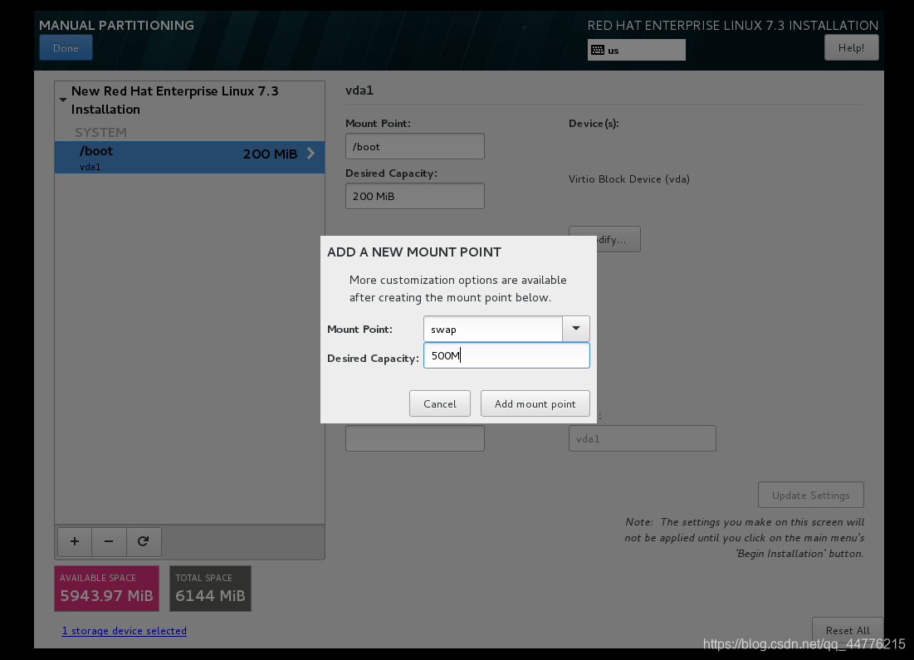Click the 'Device(s):' label
The height and width of the screenshot is (660, 914).
pos(594,124)
